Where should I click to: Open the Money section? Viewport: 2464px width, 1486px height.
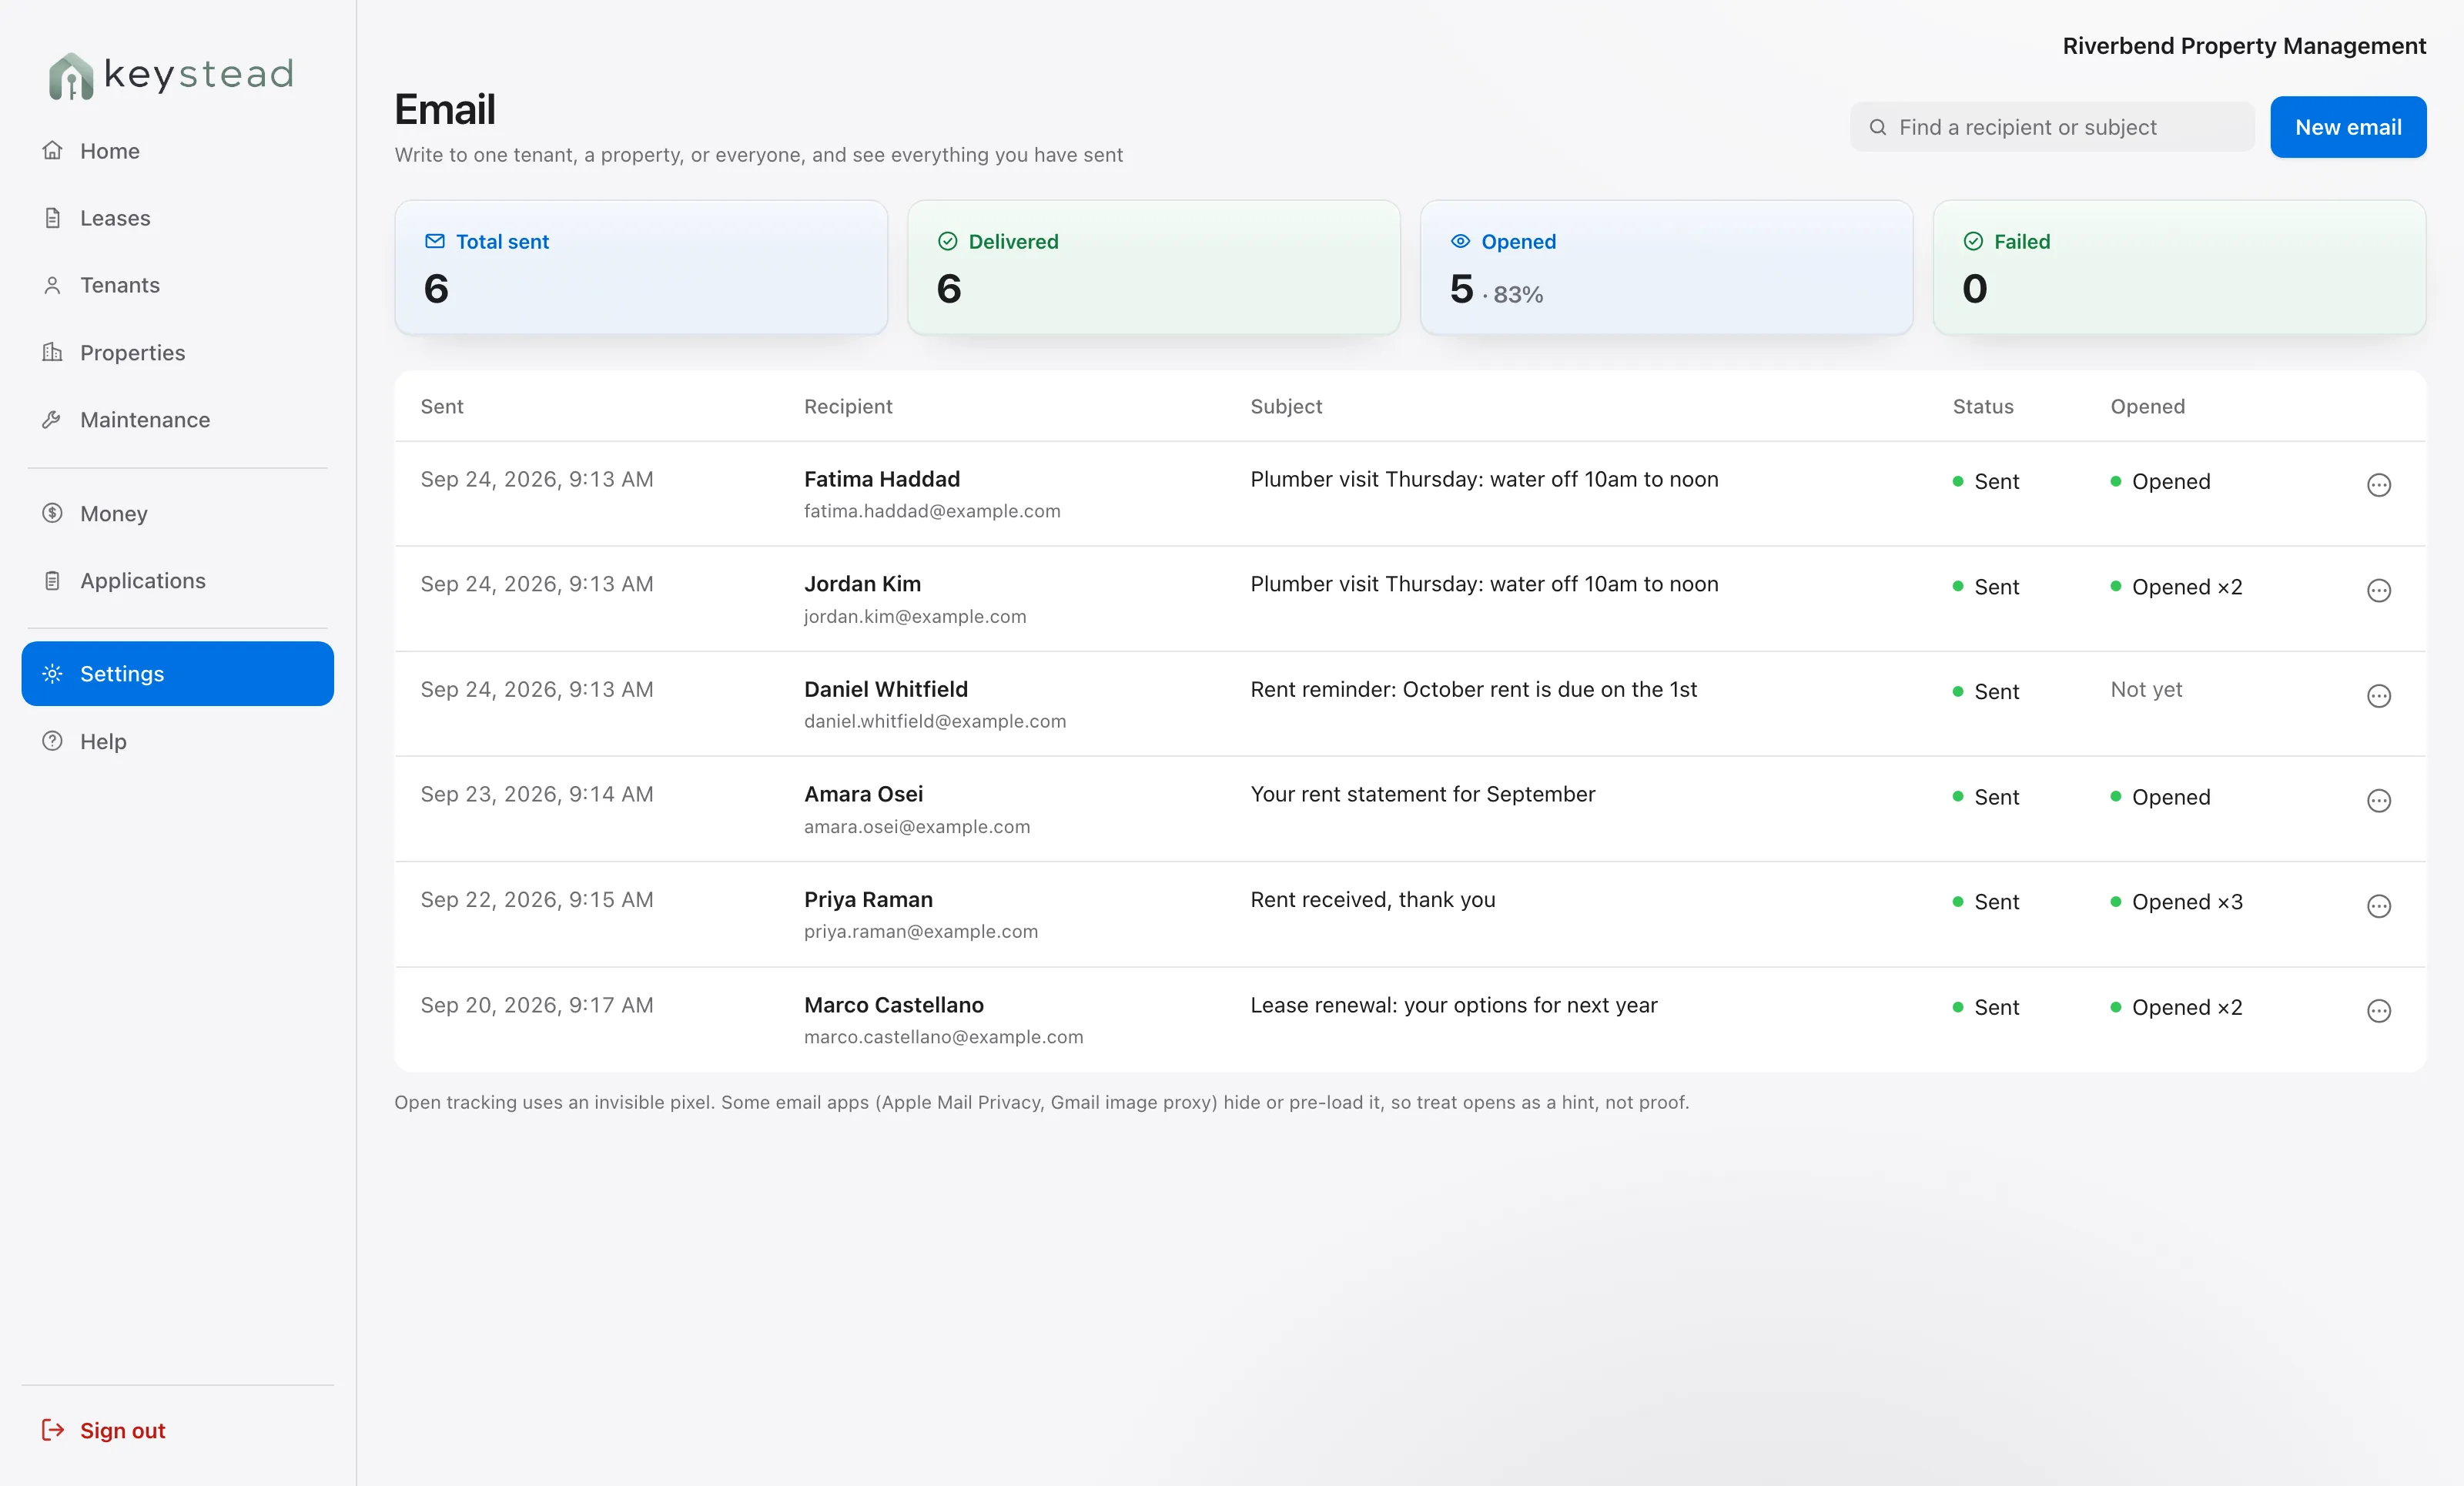178,513
